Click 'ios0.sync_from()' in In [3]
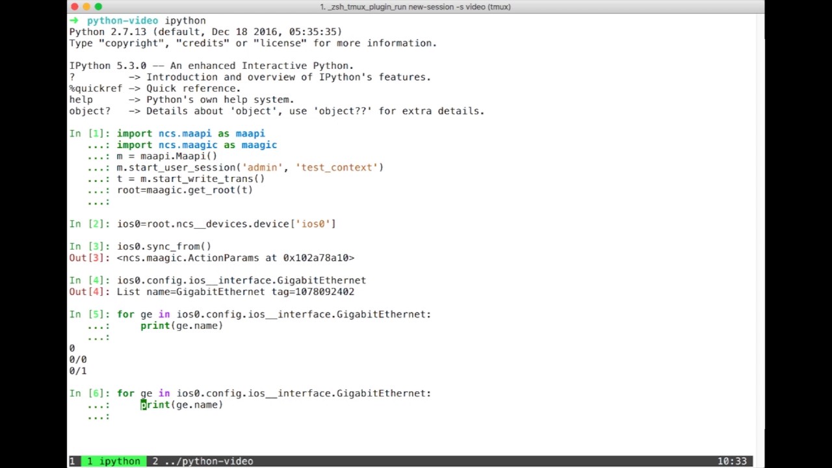Screen dimensions: 832x468 pyautogui.click(x=164, y=246)
